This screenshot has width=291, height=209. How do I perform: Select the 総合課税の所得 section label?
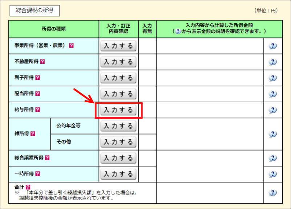(x=34, y=11)
